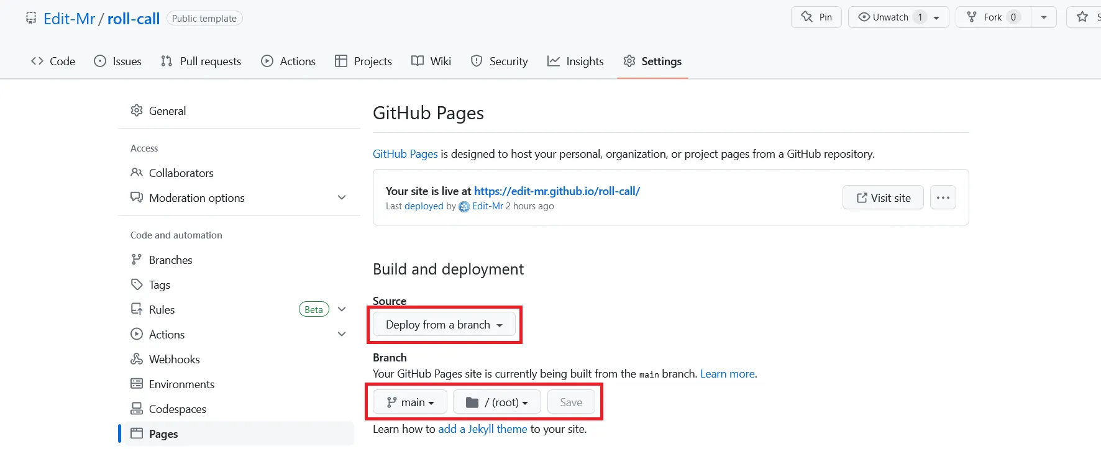Click the General gear icon in sidebar
This screenshot has height=449, width=1101.
[137, 111]
